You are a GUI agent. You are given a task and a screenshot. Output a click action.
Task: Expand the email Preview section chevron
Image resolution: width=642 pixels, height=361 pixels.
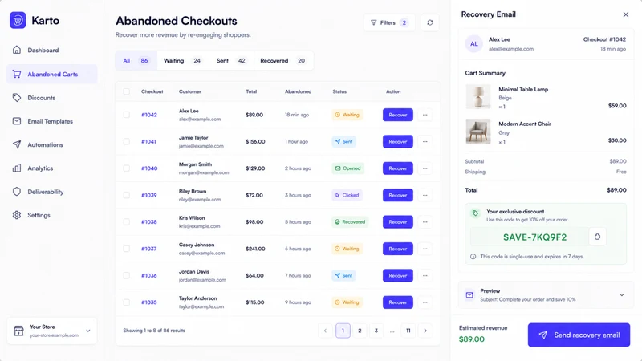[621, 294]
